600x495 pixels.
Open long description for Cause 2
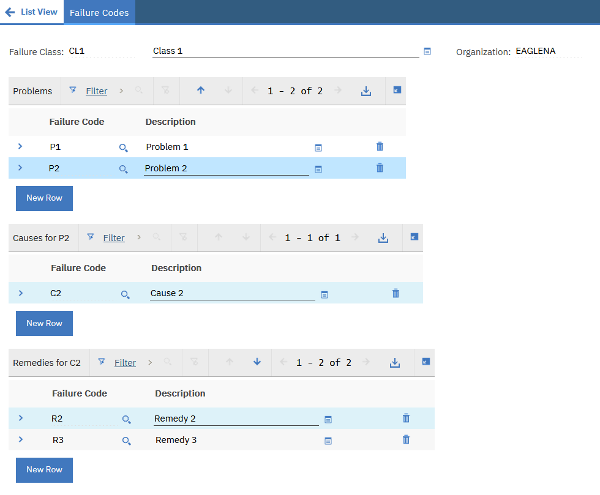pyautogui.click(x=324, y=294)
